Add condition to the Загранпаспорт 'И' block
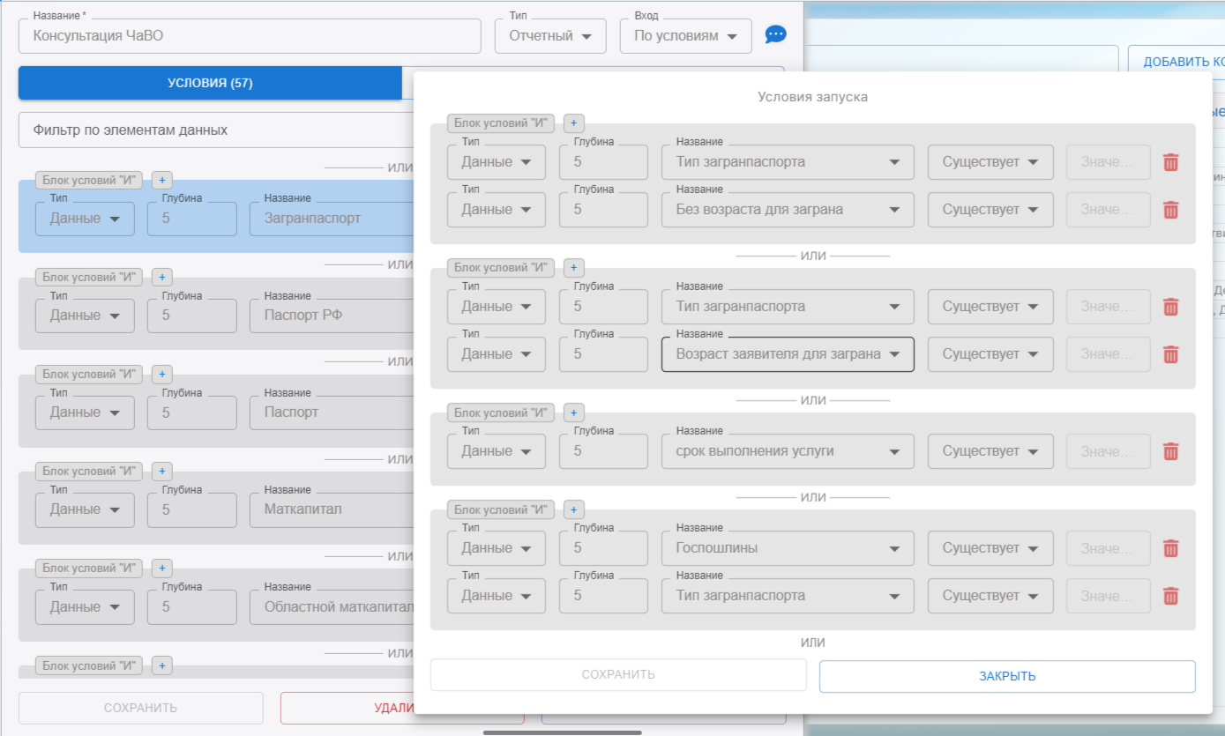Screen dimensions: 1225x736 point(161,180)
